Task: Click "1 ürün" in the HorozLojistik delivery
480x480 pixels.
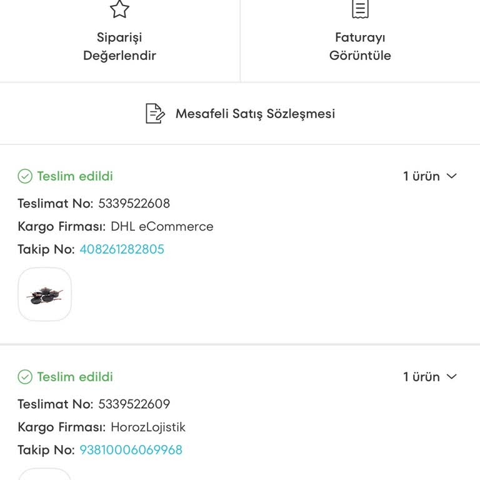Action: 421,377
